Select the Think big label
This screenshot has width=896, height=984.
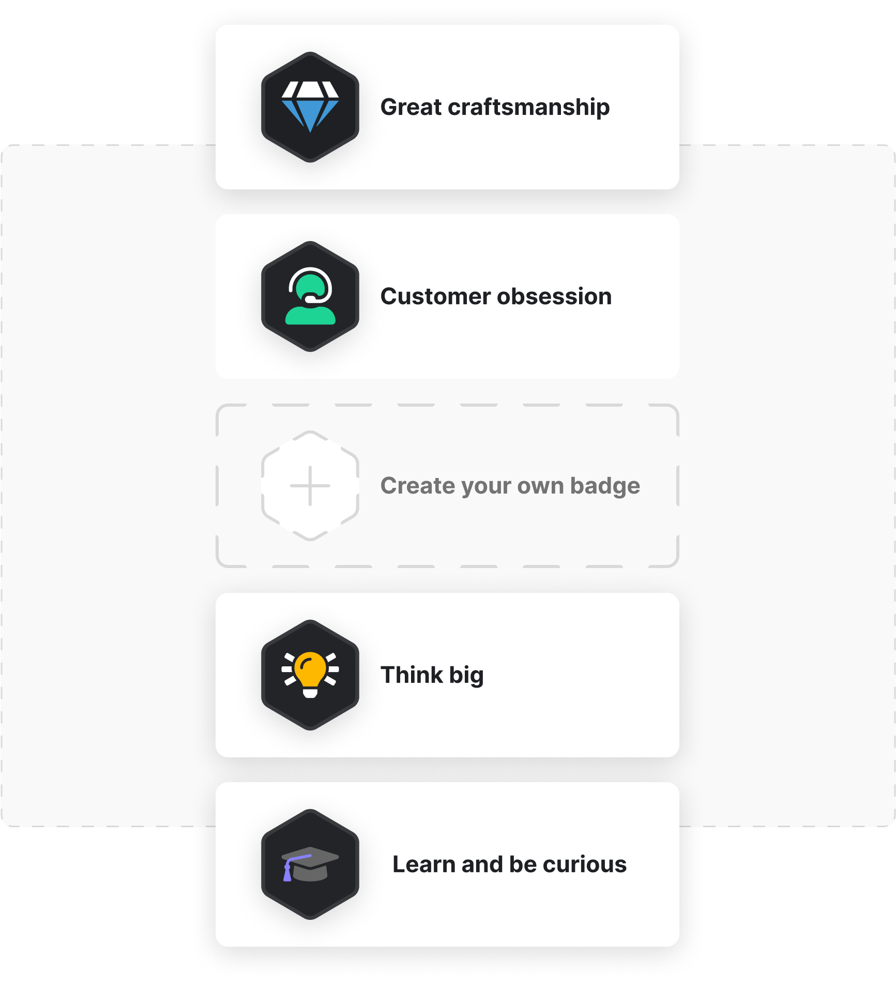click(x=432, y=676)
